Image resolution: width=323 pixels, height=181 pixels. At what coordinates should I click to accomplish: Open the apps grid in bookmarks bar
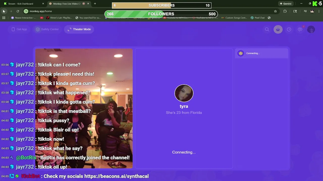(x=4, y=18)
